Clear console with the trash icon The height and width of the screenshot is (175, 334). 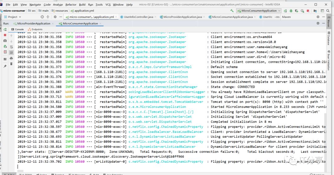coord(11,64)
